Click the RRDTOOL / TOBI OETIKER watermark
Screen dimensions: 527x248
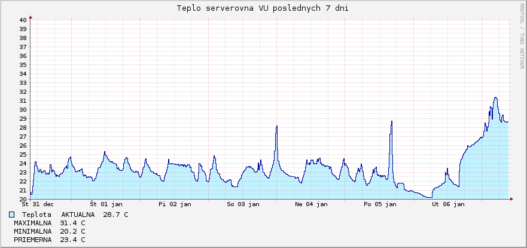(x=522, y=36)
